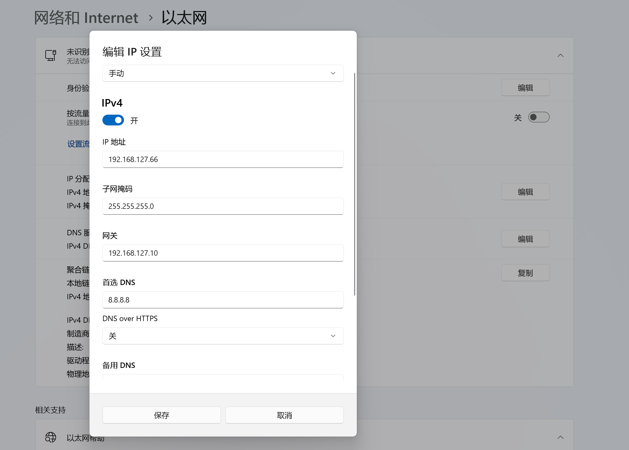This screenshot has height=450, width=629.
Task: Click the 复制 button
Action: pos(525,273)
